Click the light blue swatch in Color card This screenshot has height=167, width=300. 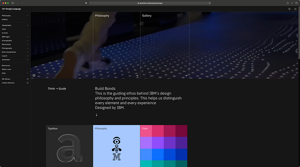click(146, 154)
